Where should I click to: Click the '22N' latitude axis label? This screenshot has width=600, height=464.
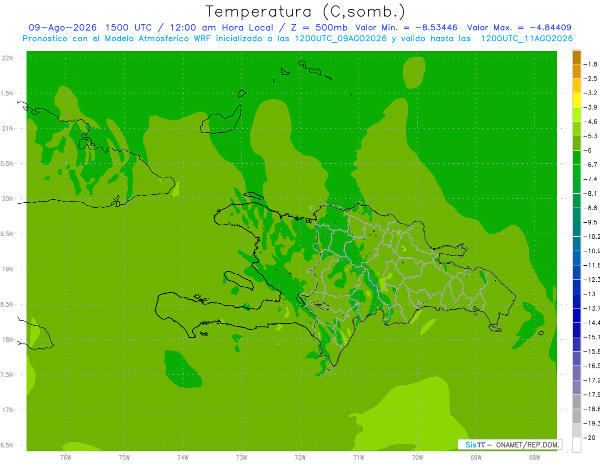click(7, 58)
